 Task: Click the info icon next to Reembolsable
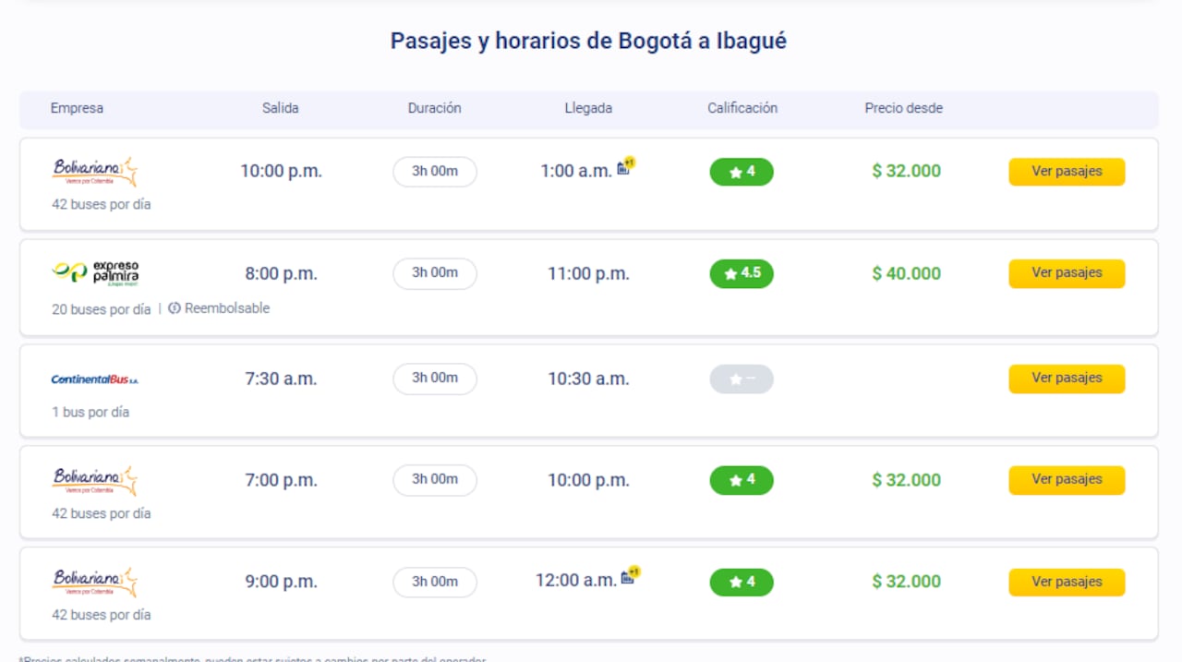coord(174,308)
